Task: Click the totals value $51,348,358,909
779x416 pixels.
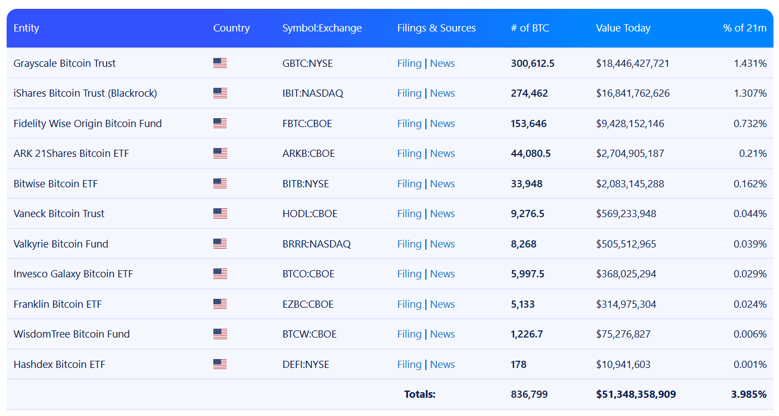Action: coord(636,394)
